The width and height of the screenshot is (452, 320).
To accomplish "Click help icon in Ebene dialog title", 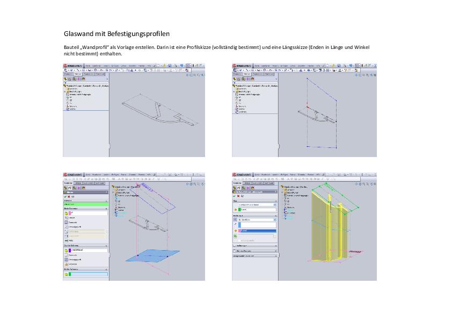I will point(107,193).
